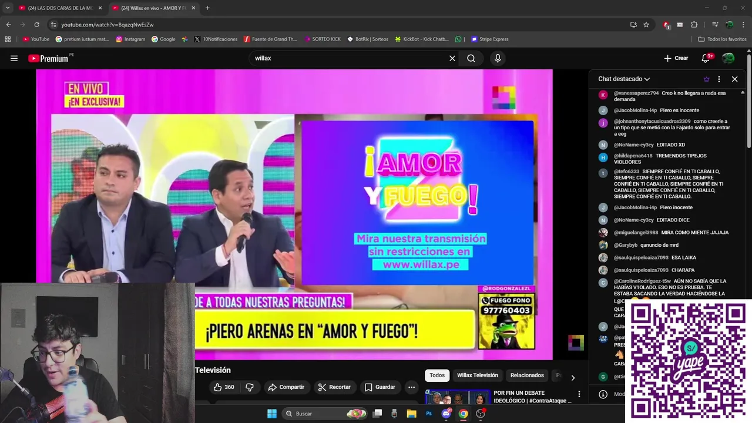The width and height of the screenshot is (752, 423).
Task: Open 10Notificaciones bookmark
Action: (x=216, y=39)
